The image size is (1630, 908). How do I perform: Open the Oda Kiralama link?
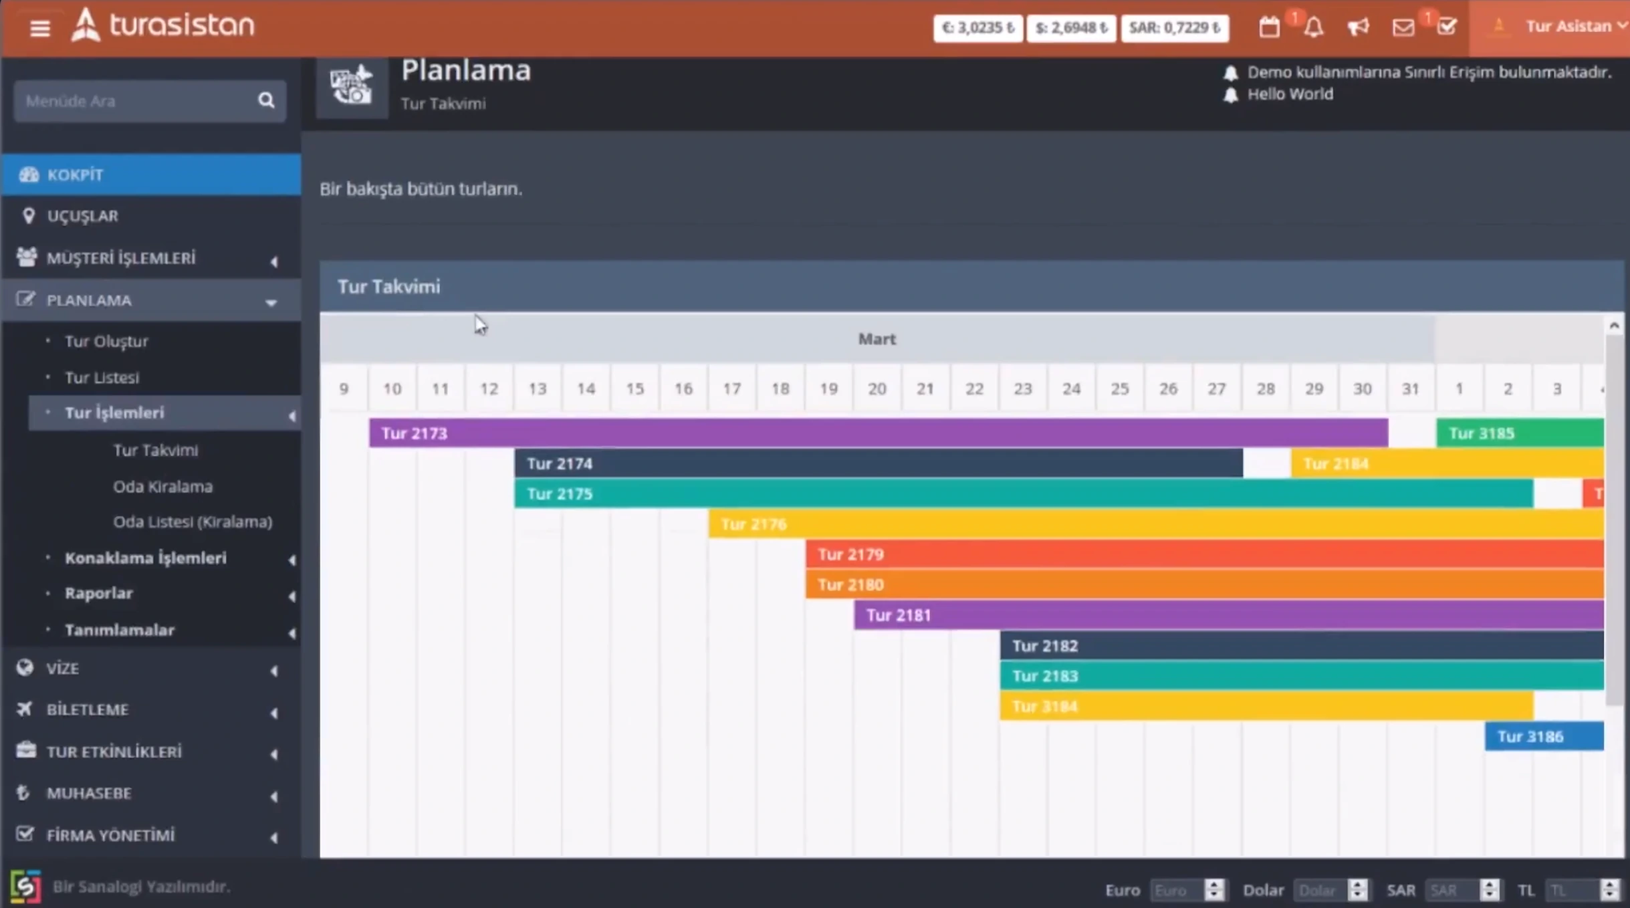pos(162,486)
